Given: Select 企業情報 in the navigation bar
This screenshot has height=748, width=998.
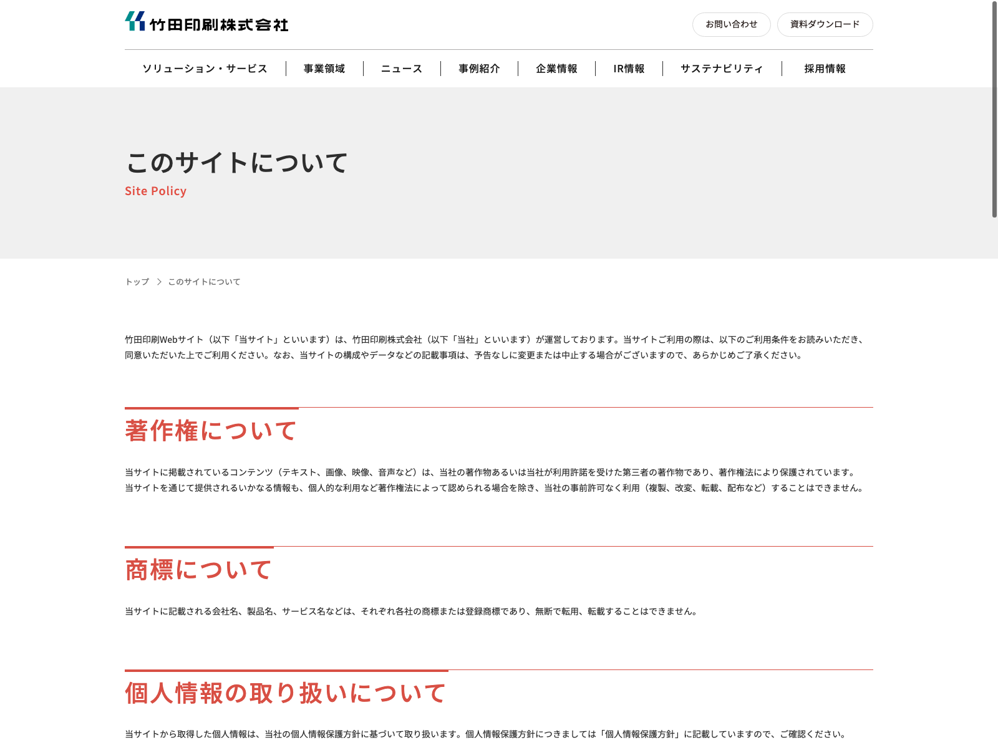Looking at the screenshot, I should [556, 69].
